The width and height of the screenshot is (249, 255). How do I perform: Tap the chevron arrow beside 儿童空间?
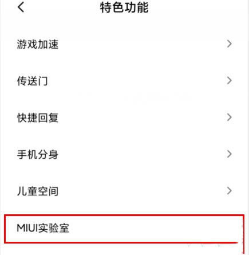pyautogui.click(x=230, y=191)
